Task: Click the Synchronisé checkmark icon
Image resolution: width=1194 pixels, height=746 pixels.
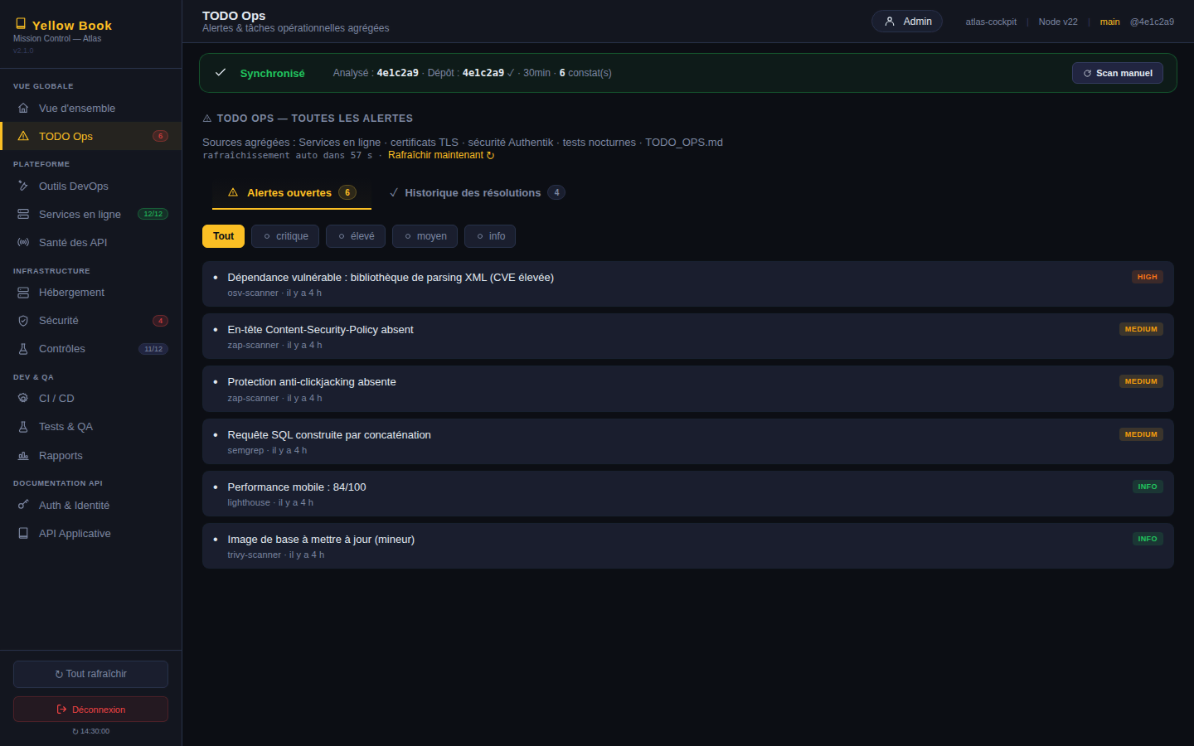Action: [x=221, y=73]
